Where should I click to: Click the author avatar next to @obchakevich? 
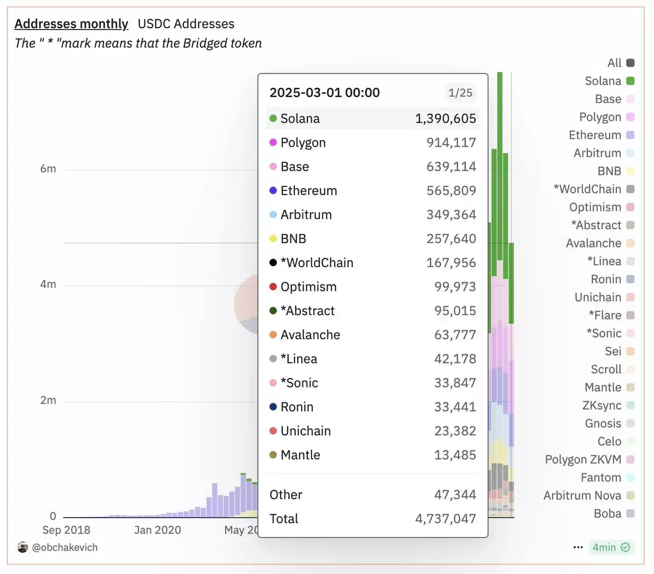(x=22, y=547)
